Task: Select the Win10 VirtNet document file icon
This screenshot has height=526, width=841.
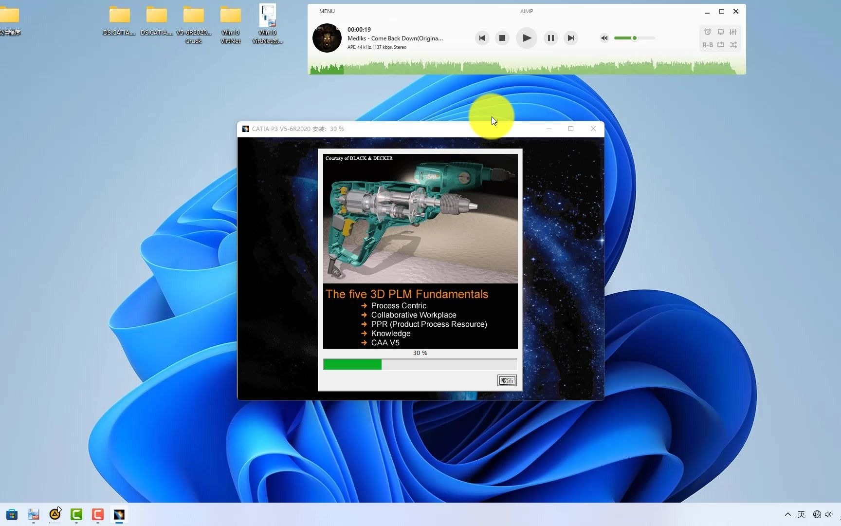Action: point(267,23)
